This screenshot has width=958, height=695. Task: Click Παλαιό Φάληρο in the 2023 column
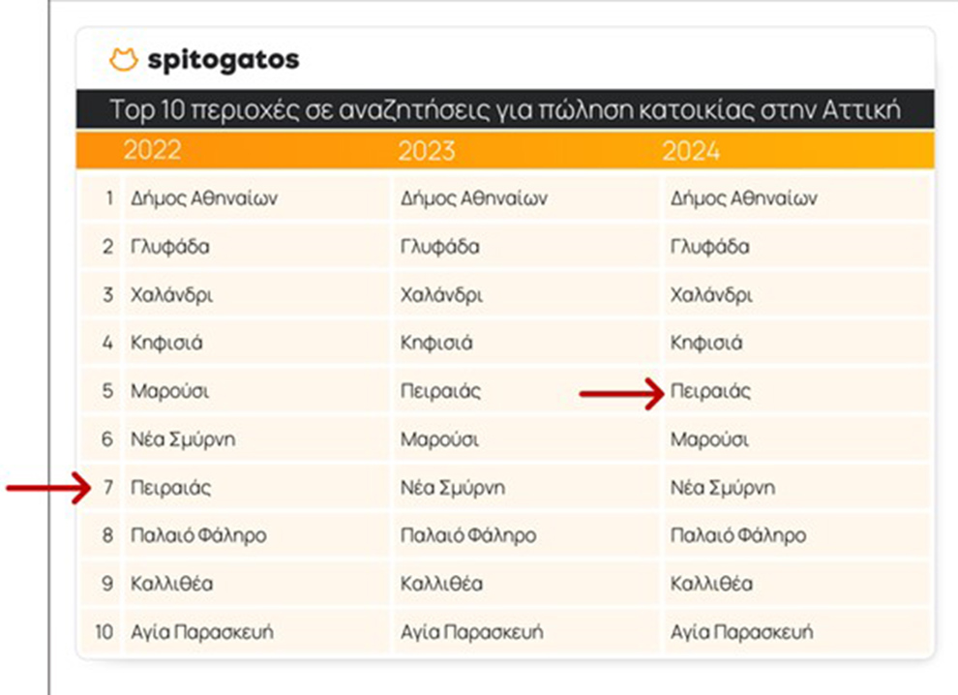(x=467, y=536)
